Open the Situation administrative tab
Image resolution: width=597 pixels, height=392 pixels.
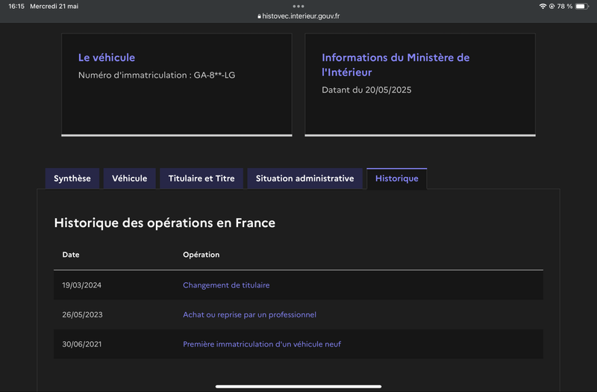click(x=304, y=178)
